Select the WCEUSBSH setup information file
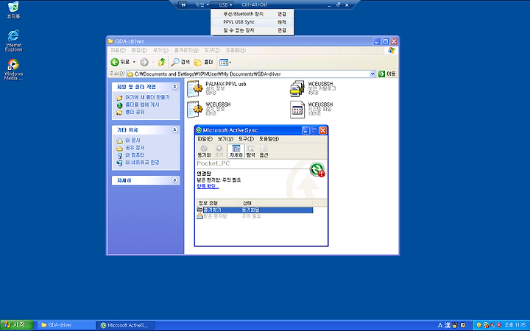The width and height of the screenshot is (530, 331). tap(209, 109)
